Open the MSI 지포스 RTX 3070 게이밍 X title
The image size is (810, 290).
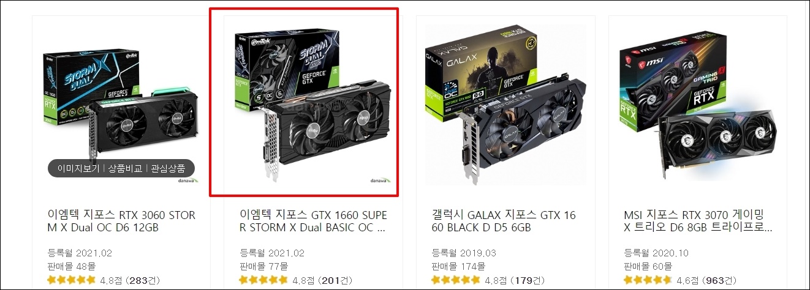pyautogui.click(x=698, y=222)
